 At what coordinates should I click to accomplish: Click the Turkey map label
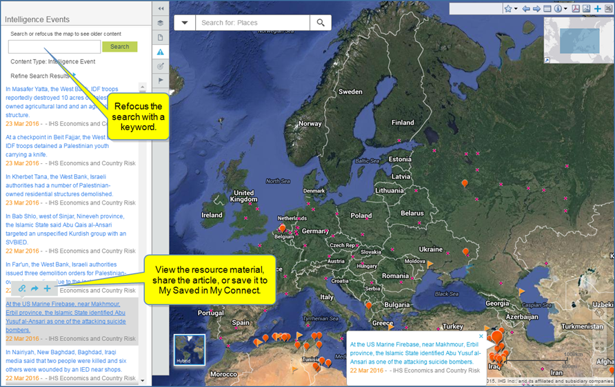(x=453, y=326)
